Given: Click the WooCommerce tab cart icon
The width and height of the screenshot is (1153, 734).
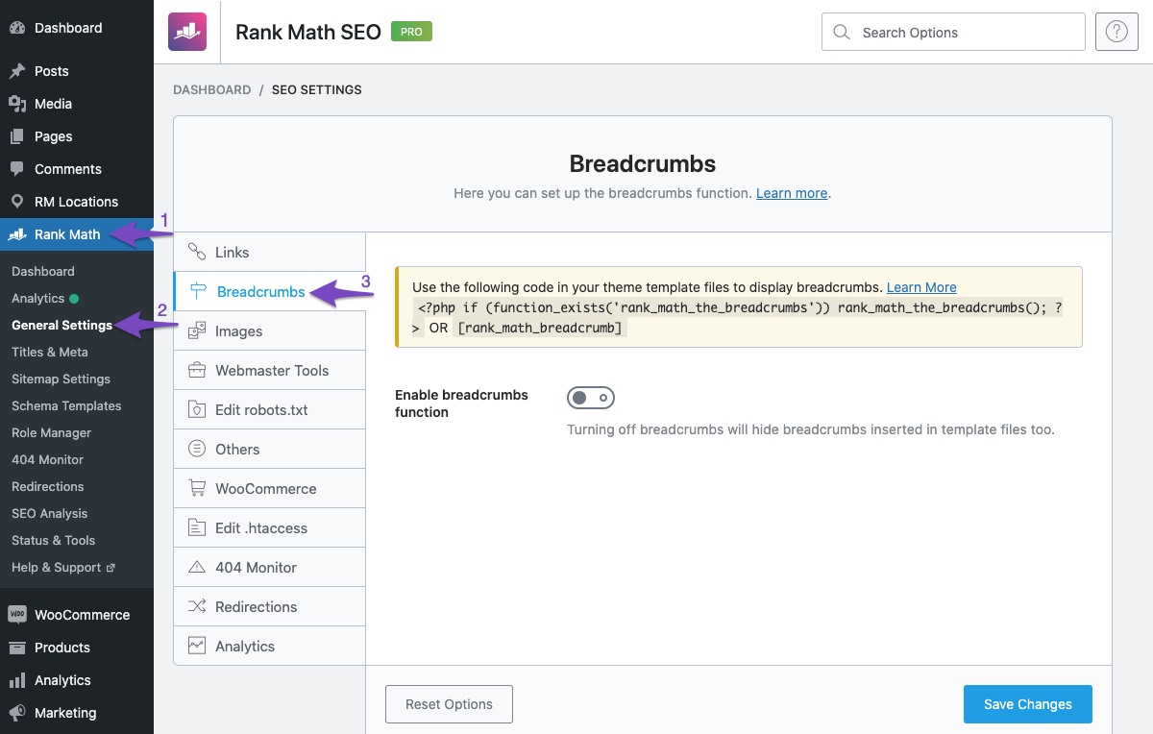Looking at the screenshot, I should click(197, 488).
